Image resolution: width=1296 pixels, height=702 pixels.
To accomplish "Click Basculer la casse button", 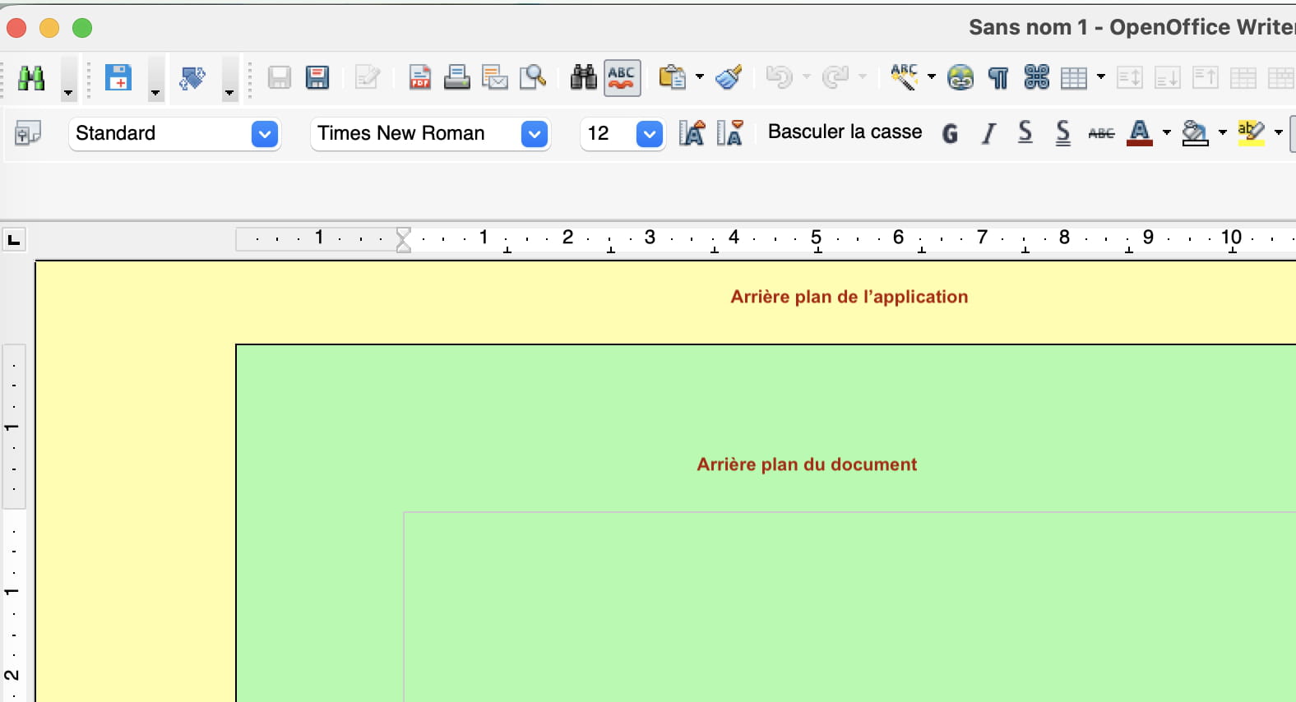I will (845, 132).
